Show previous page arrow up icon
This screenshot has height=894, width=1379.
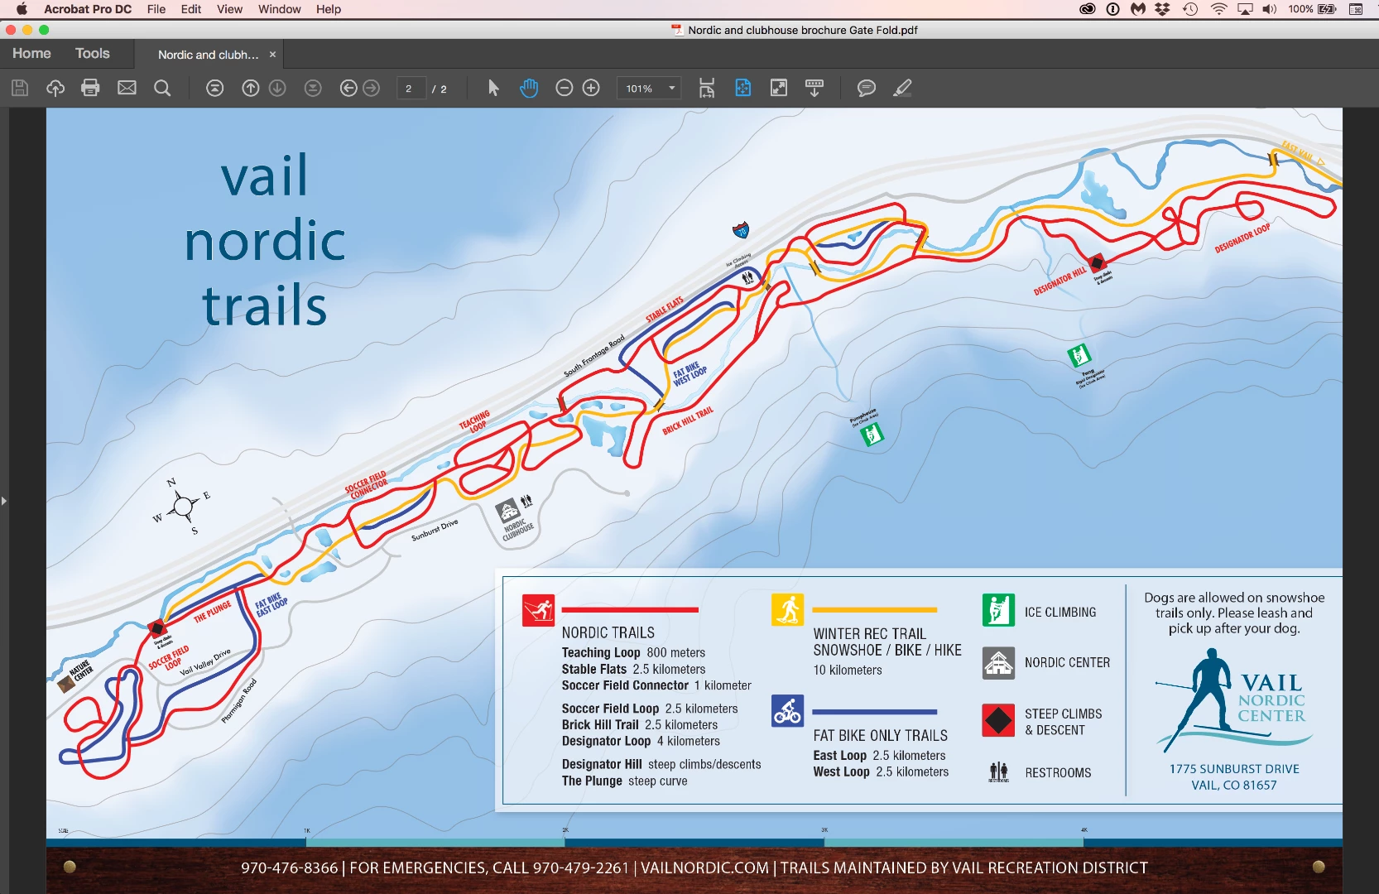250,88
